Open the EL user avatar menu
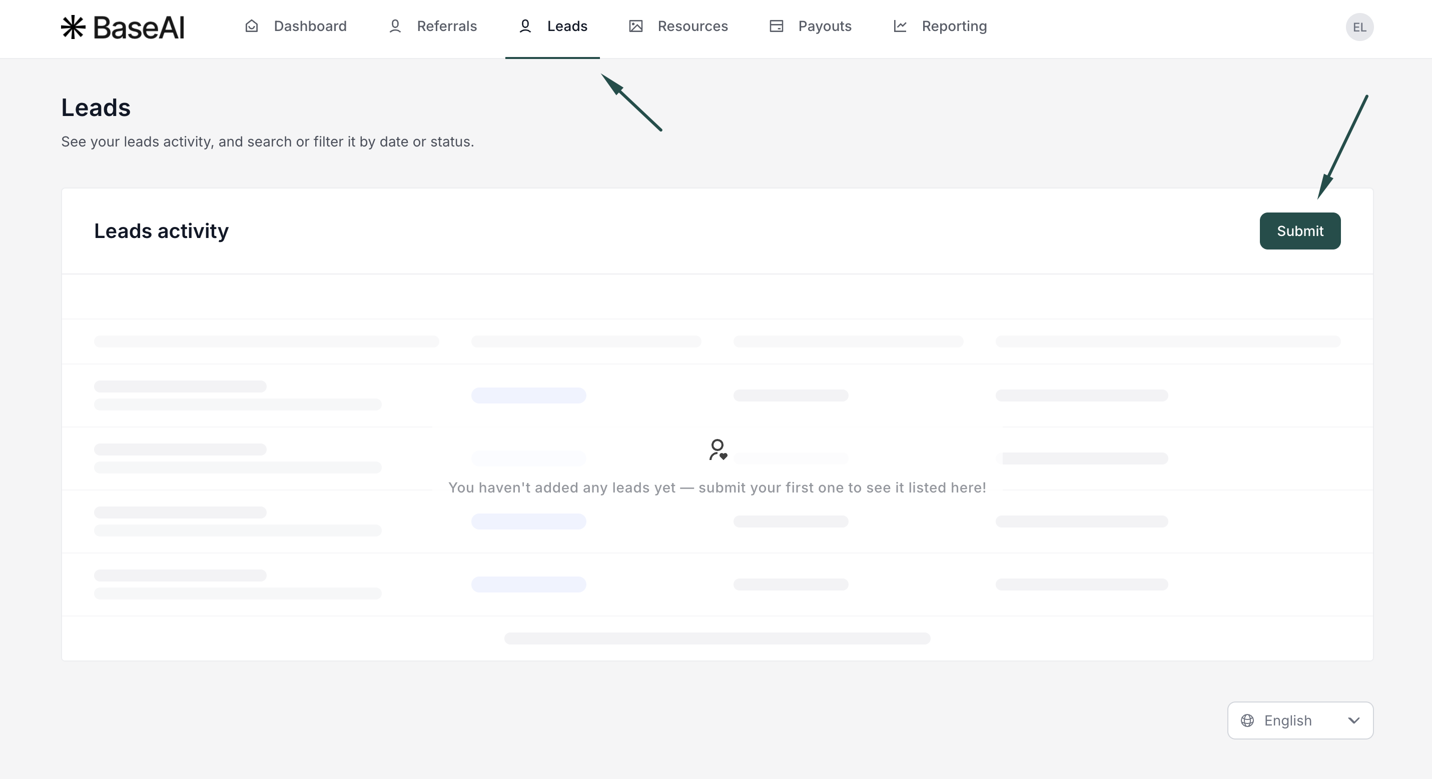 click(1359, 27)
